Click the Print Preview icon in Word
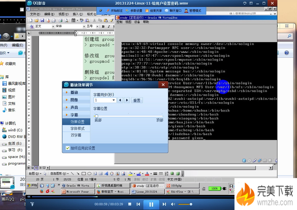The width and height of the screenshot is (297, 210). (x=66, y=20)
